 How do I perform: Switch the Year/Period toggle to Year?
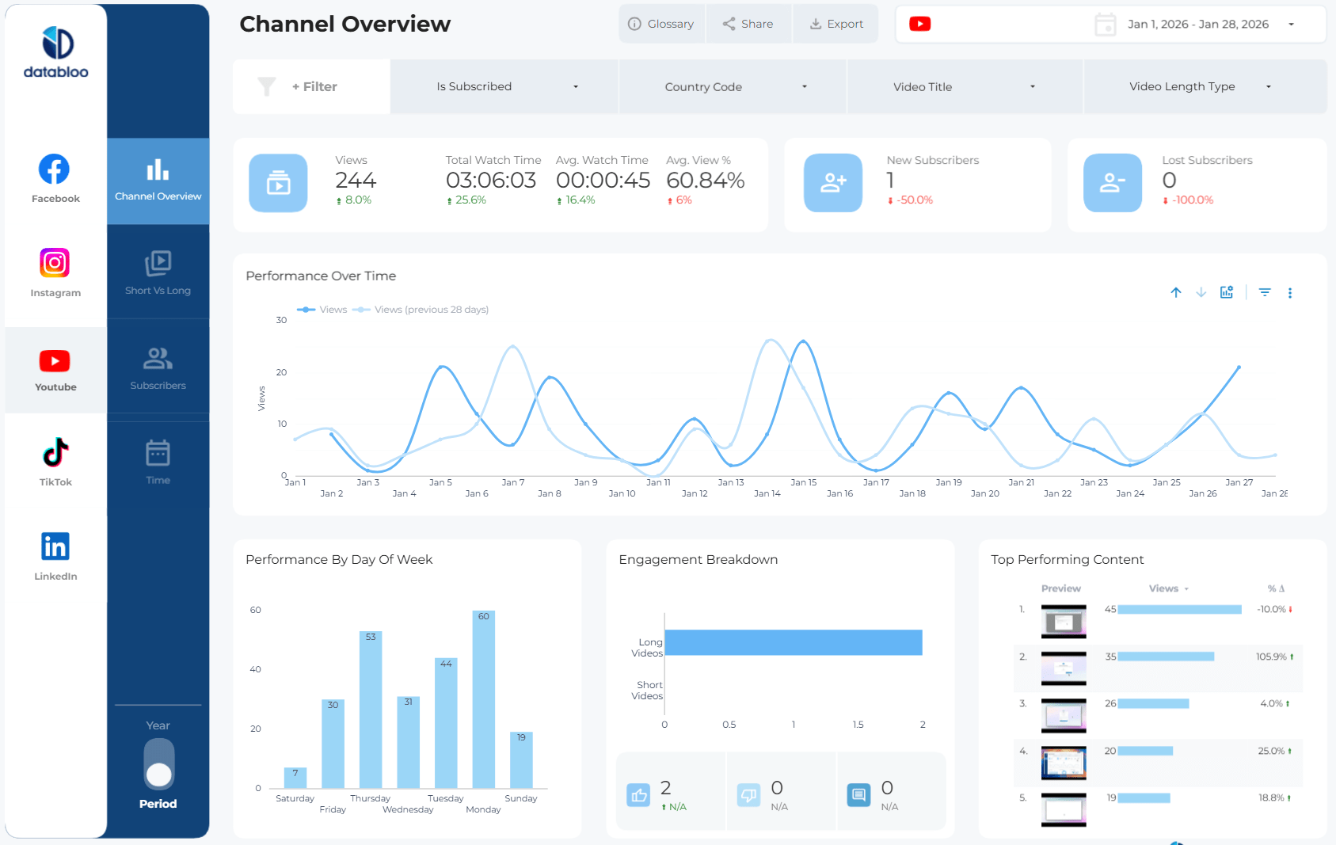[x=158, y=749]
